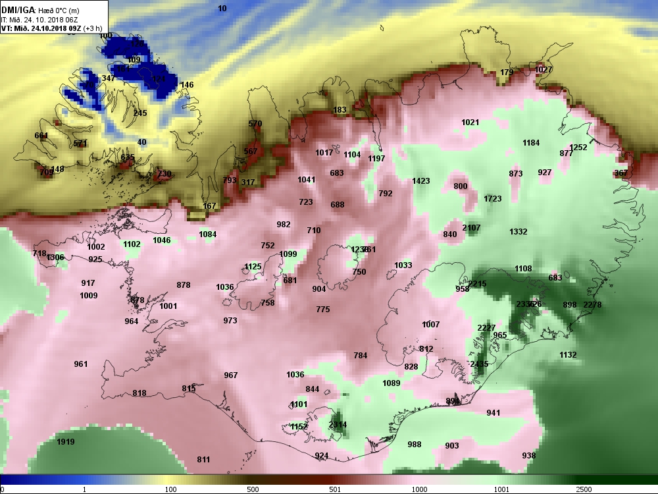This screenshot has height=494, width=658.
Task: Click the value 1252 on the map
Action: tap(578, 148)
